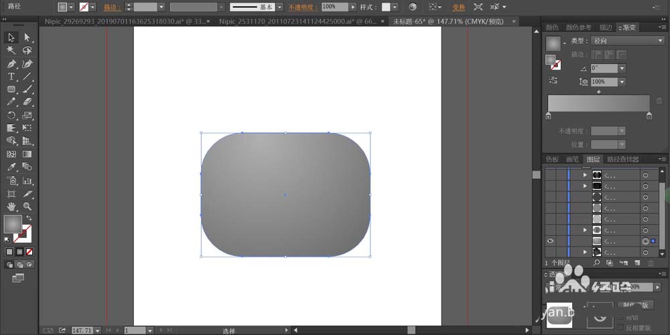The height and width of the screenshot is (335, 670).
Task: Enable the Draw Inside mode
Action: click(29, 265)
